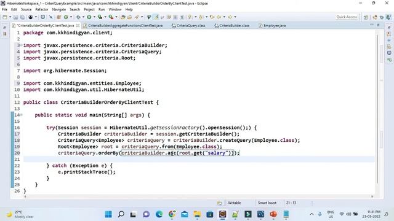Switch to the Debug perspective icon
The image size is (394, 221).
(x=382, y=17)
